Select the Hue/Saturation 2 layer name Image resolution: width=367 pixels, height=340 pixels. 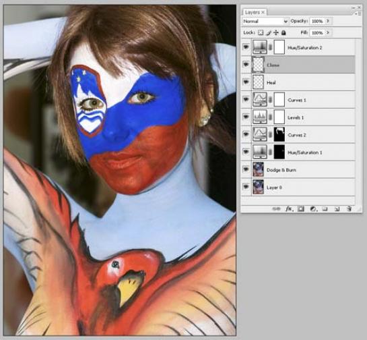click(305, 48)
